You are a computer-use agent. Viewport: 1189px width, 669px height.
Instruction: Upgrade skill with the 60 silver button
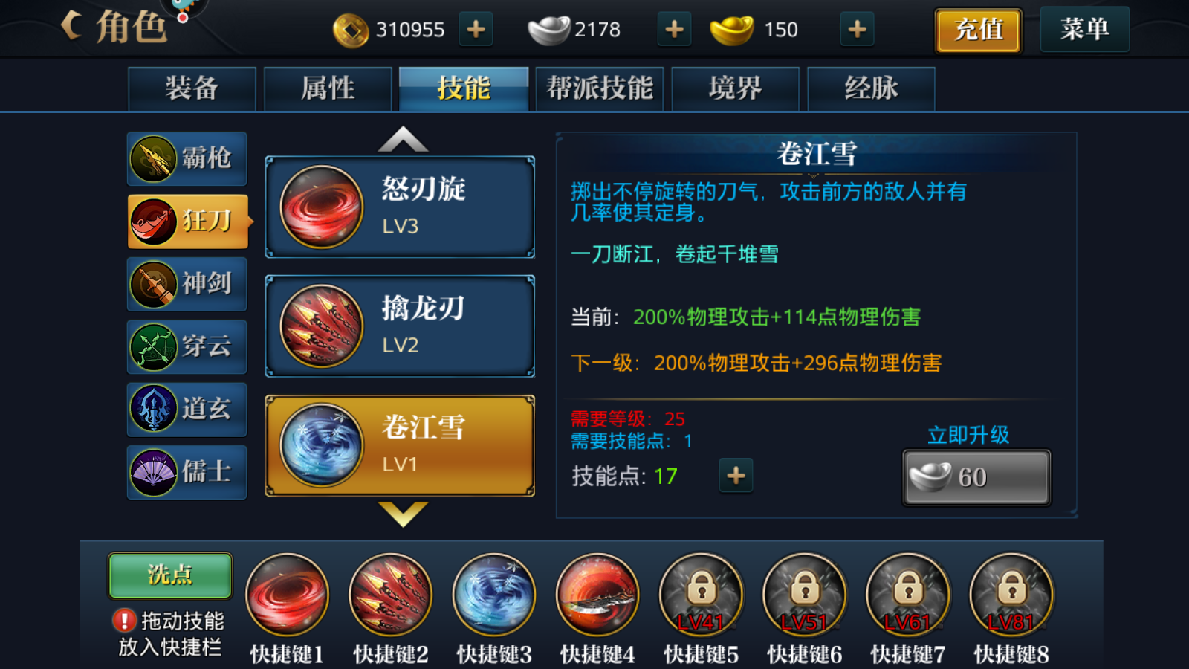click(x=976, y=477)
